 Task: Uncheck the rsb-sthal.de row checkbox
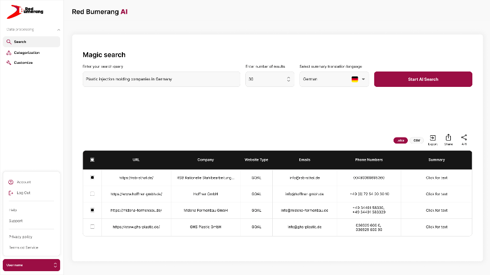(x=92, y=178)
